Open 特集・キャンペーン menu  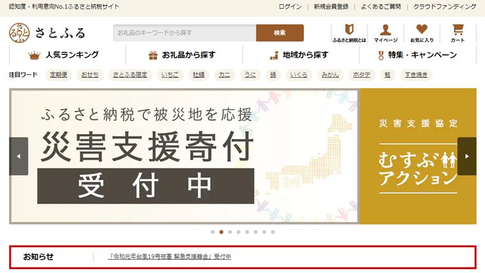[x=417, y=55]
